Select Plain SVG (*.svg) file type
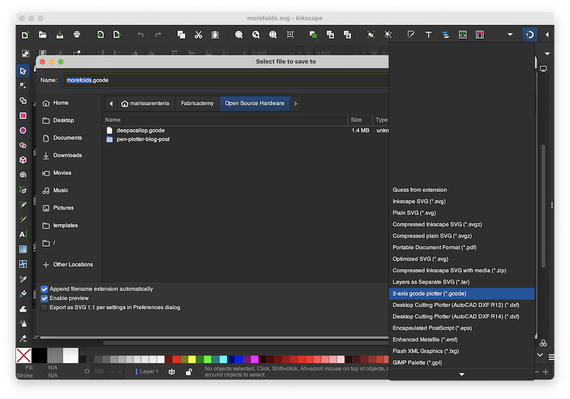This screenshot has height=399, width=570. (x=414, y=213)
